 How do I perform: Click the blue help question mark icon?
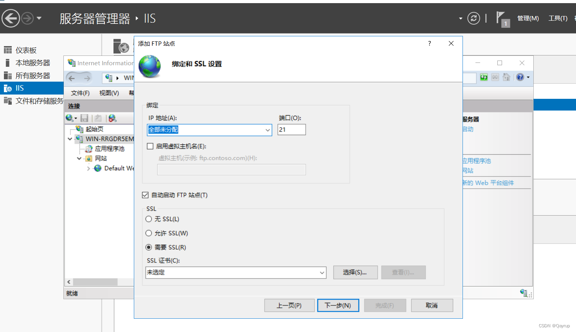tap(521, 77)
